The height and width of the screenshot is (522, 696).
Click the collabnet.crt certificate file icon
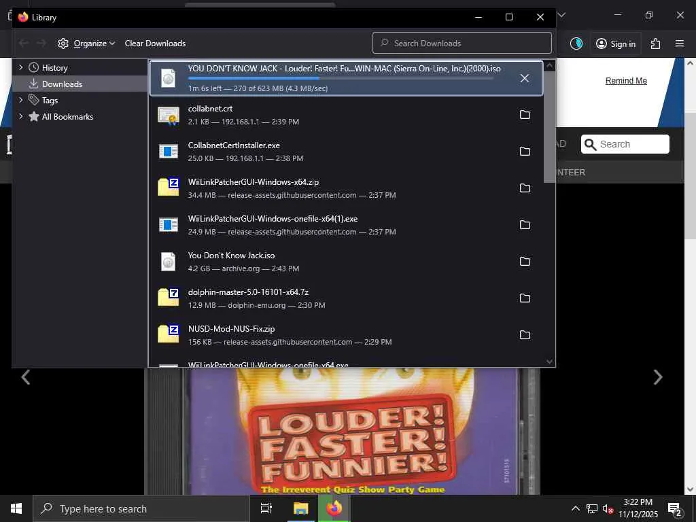coord(169,116)
